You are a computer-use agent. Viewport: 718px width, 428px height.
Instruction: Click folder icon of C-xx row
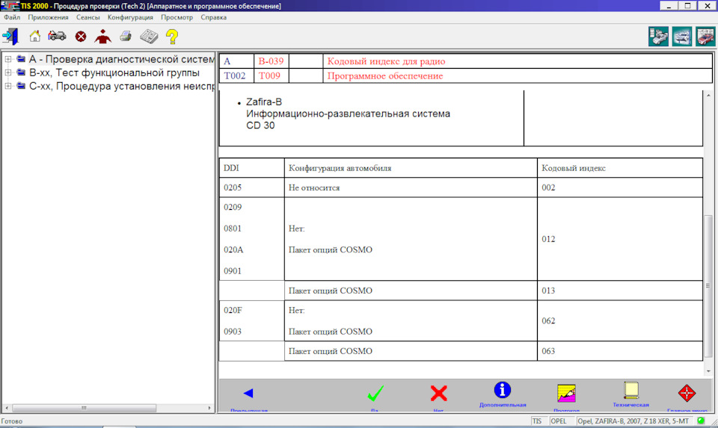[21, 86]
